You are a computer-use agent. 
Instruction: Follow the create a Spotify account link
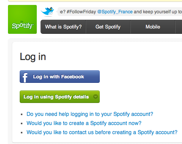click(x=84, y=123)
